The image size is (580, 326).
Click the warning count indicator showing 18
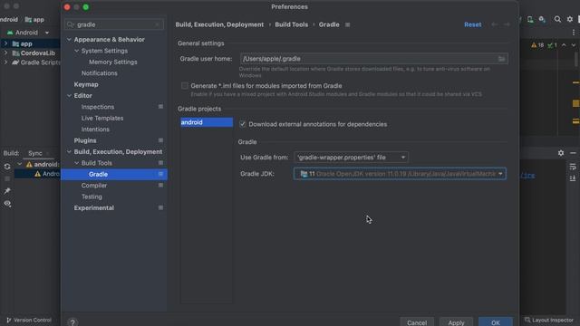(537, 45)
